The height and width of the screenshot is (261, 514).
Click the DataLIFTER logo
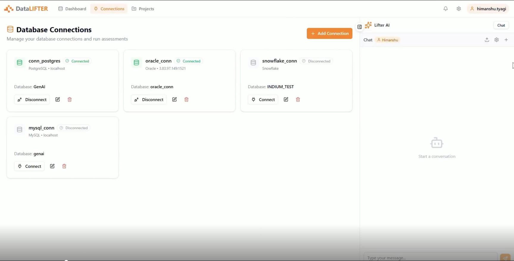pos(26,9)
